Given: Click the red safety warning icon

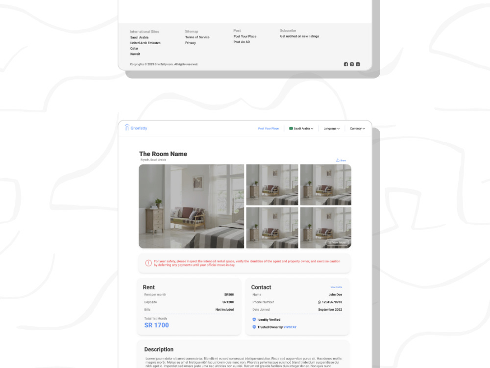Looking at the screenshot, I should pos(148,263).
